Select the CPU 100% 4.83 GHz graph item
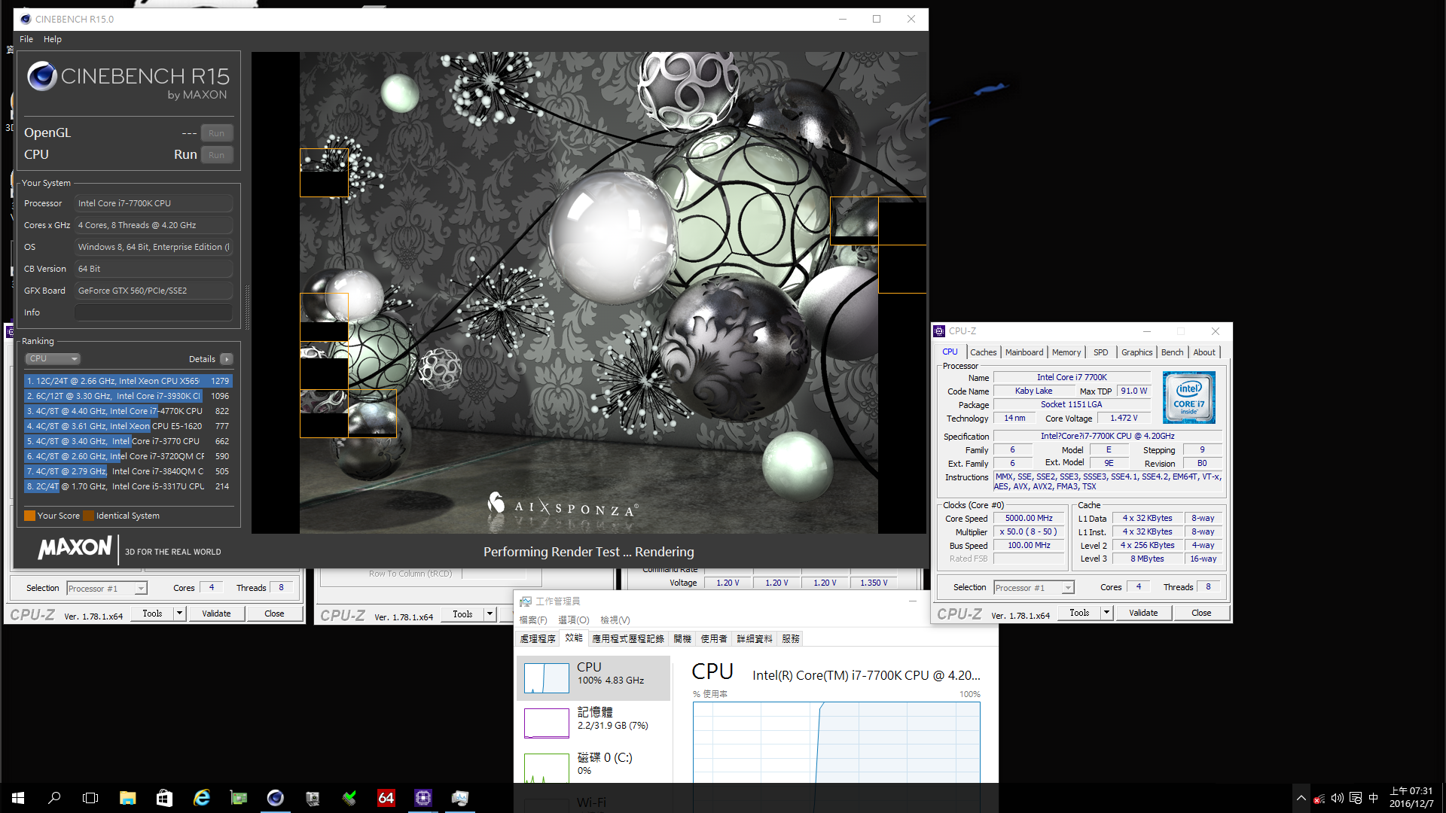 point(593,677)
